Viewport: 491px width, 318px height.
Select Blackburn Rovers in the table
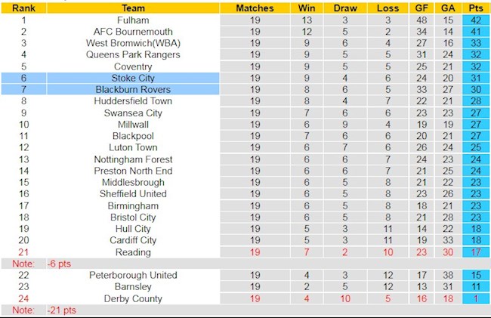click(133, 90)
